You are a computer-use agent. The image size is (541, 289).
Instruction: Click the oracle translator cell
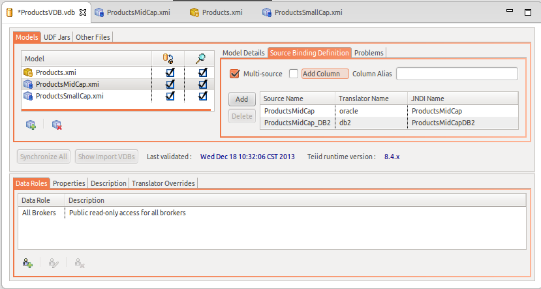[x=371, y=111]
